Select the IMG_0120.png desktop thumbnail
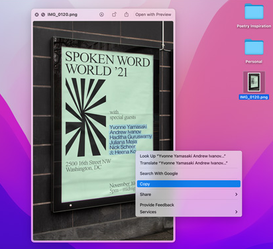 tap(254, 82)
